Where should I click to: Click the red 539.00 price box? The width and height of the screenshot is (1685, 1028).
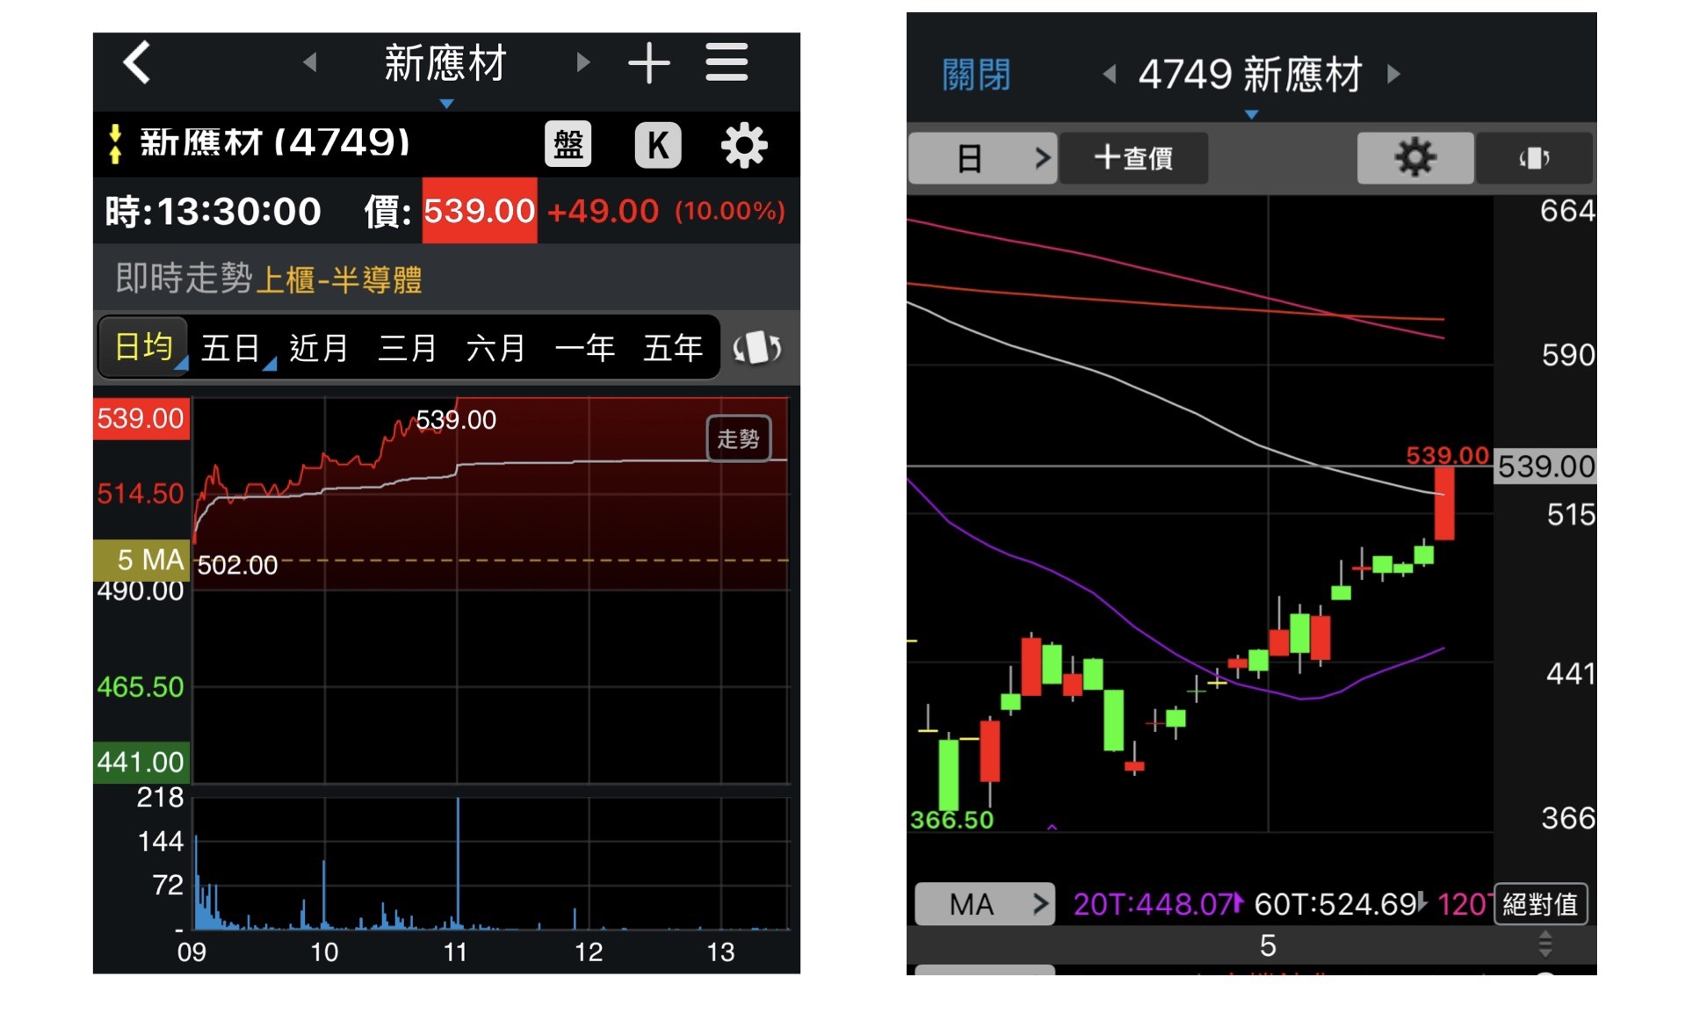[x=479, y=211]
